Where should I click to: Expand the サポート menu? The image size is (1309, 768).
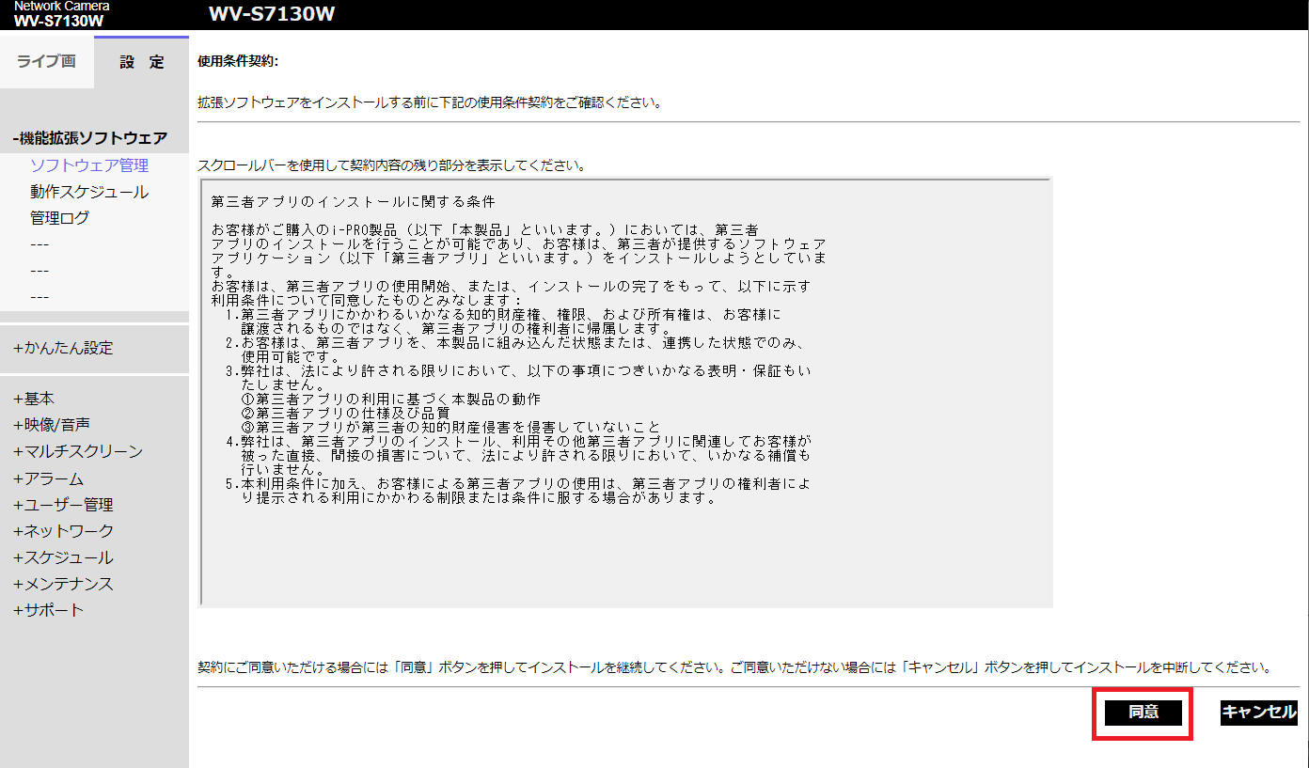[48, 610]
